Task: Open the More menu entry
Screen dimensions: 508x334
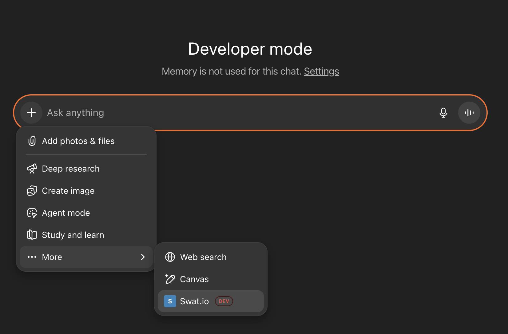Action: click(86, 257)
